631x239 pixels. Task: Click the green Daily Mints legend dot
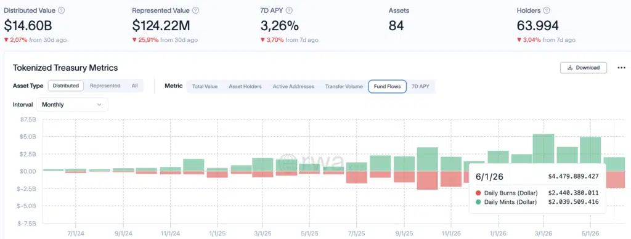pyautogui.click(x=478, y=202)
